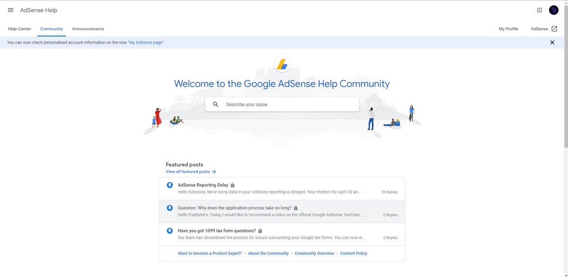Click the pin icon for application process question
Image resolution: width=568 pixels, height=277 pixels.
(x=170, y=208)
